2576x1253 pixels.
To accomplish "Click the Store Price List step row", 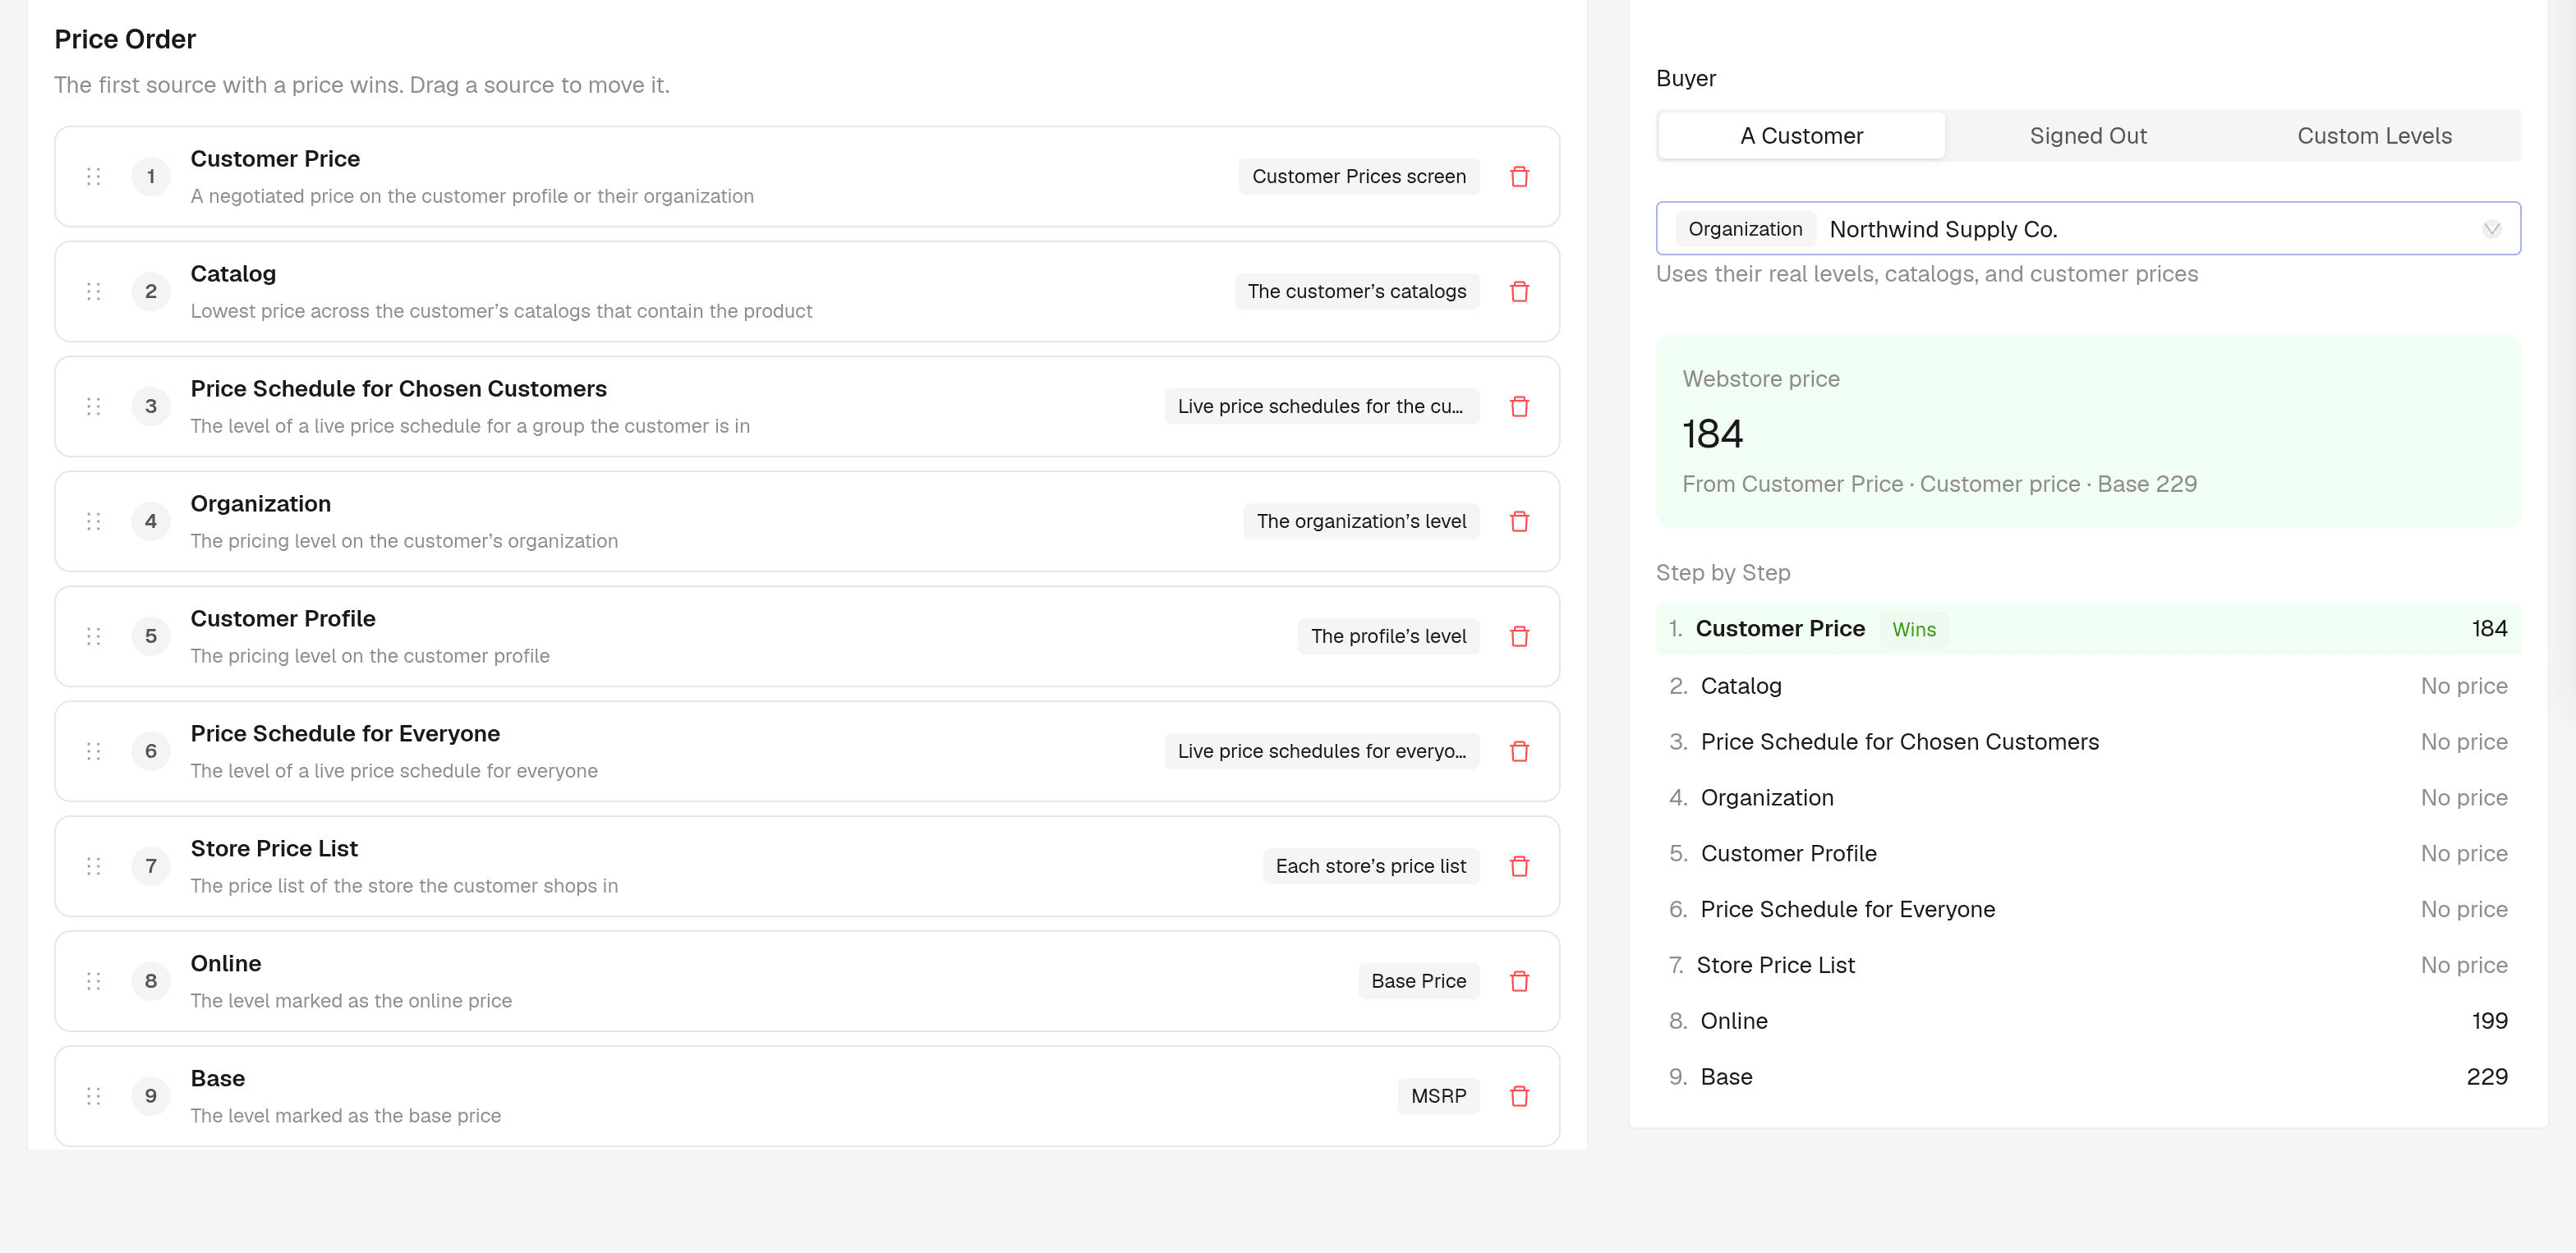I will pos(2088,966).
